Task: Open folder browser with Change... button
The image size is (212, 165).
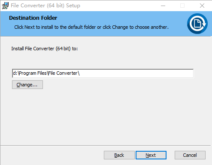Action: (x=27, y=85)
